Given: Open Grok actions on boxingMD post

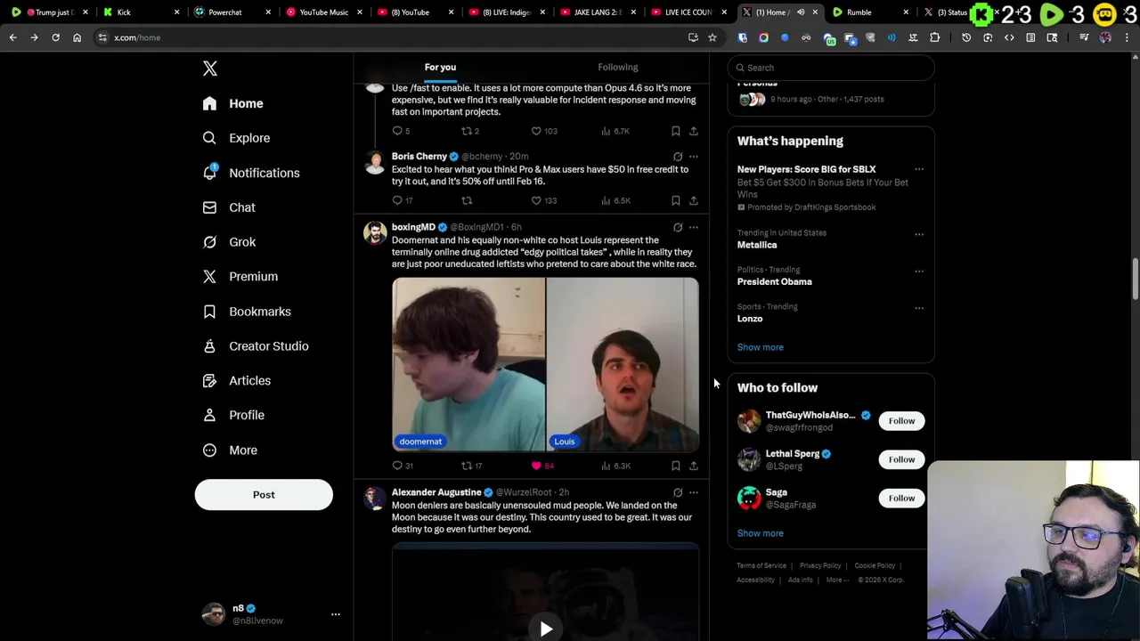Looking at the screenshot, I should click(678, 227).
